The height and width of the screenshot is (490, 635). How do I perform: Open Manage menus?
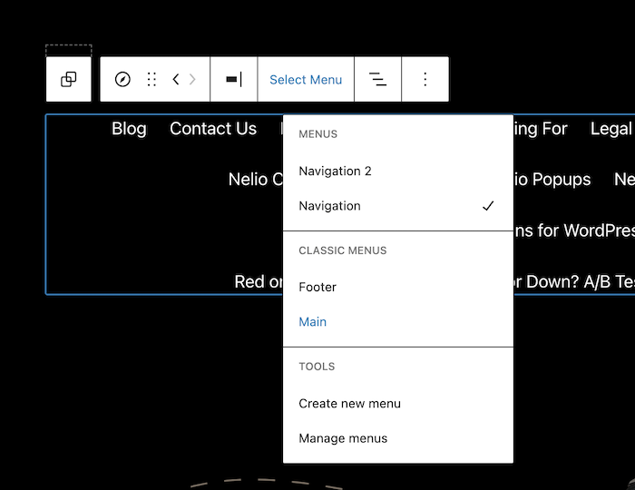[x=398, y=438]
